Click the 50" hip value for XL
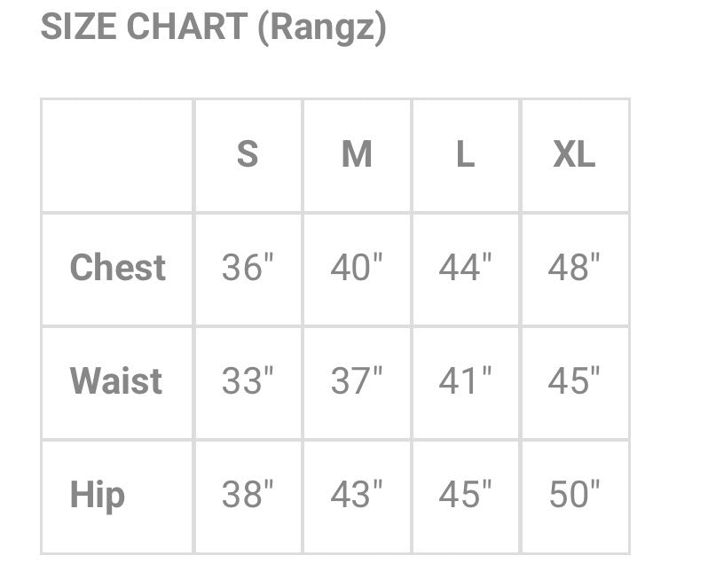Image resolution: width=708 pixels, height=587 pixels. click(x=574, y=495)
